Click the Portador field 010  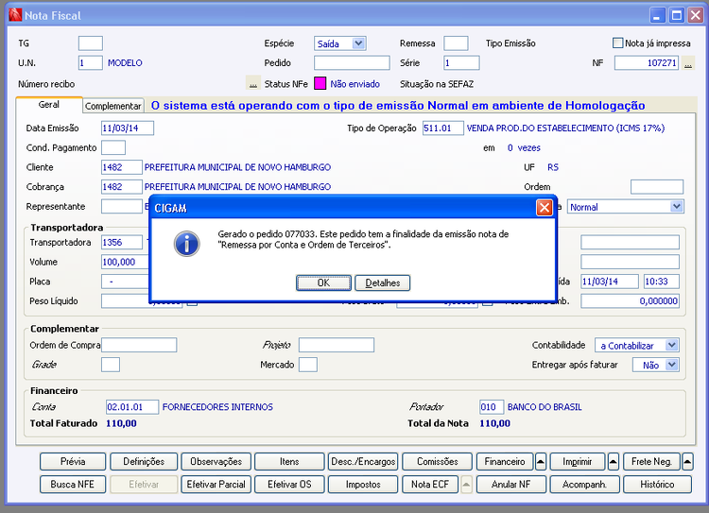coord(492,407)
